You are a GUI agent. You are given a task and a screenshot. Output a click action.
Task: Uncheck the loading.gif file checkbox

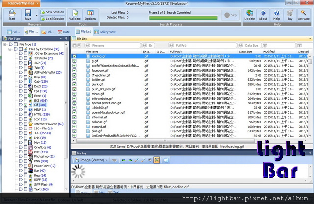click(74, 56)
